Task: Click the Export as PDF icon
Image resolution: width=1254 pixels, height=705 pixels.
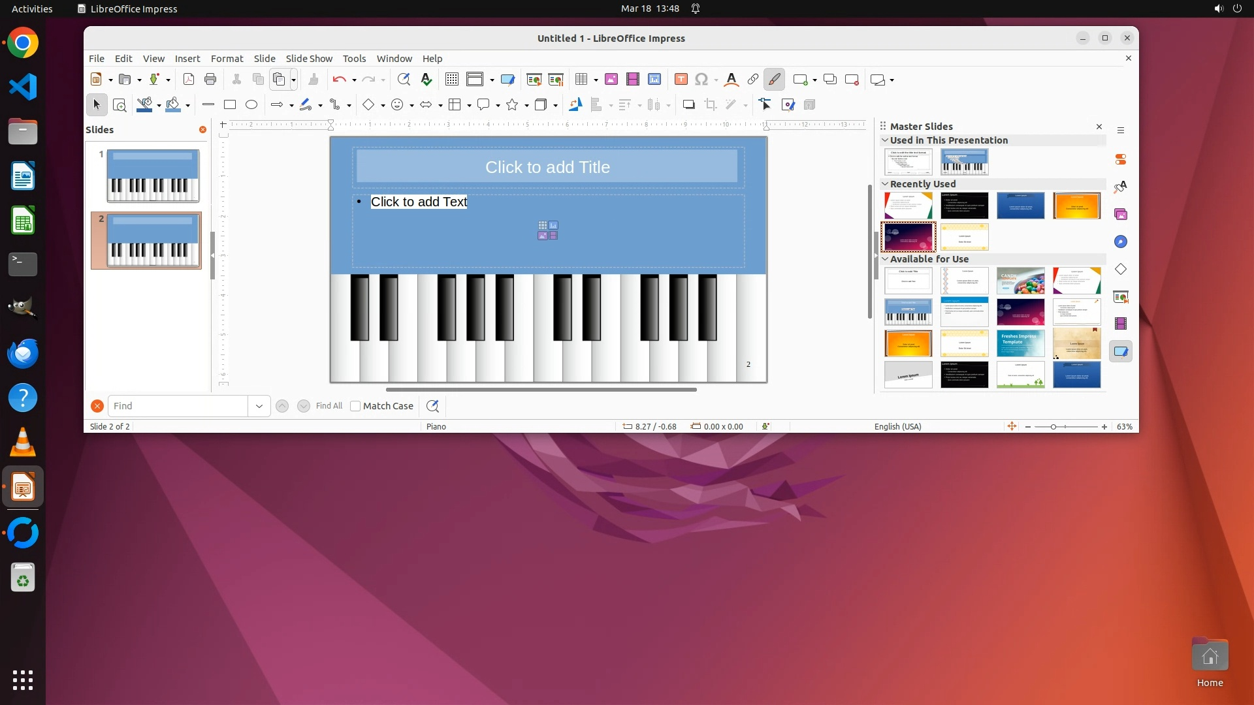Action: (189, 80)
